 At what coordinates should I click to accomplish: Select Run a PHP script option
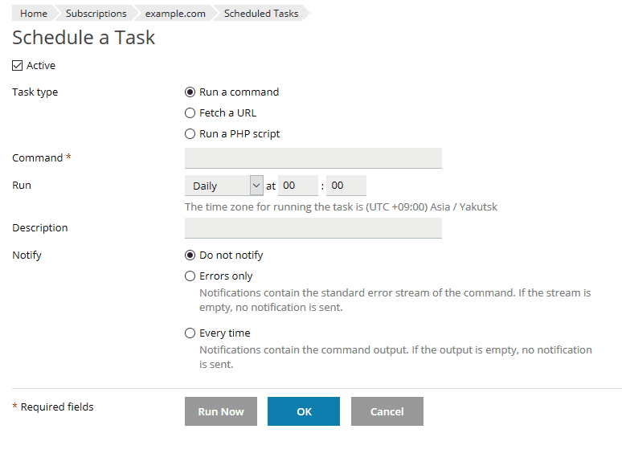(x=190, y=134)
